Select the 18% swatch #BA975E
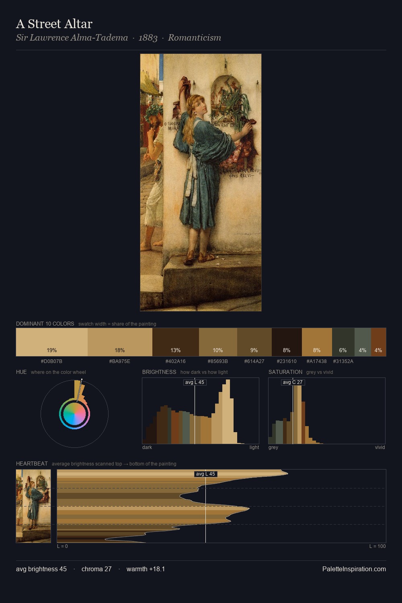 [120, 342]
